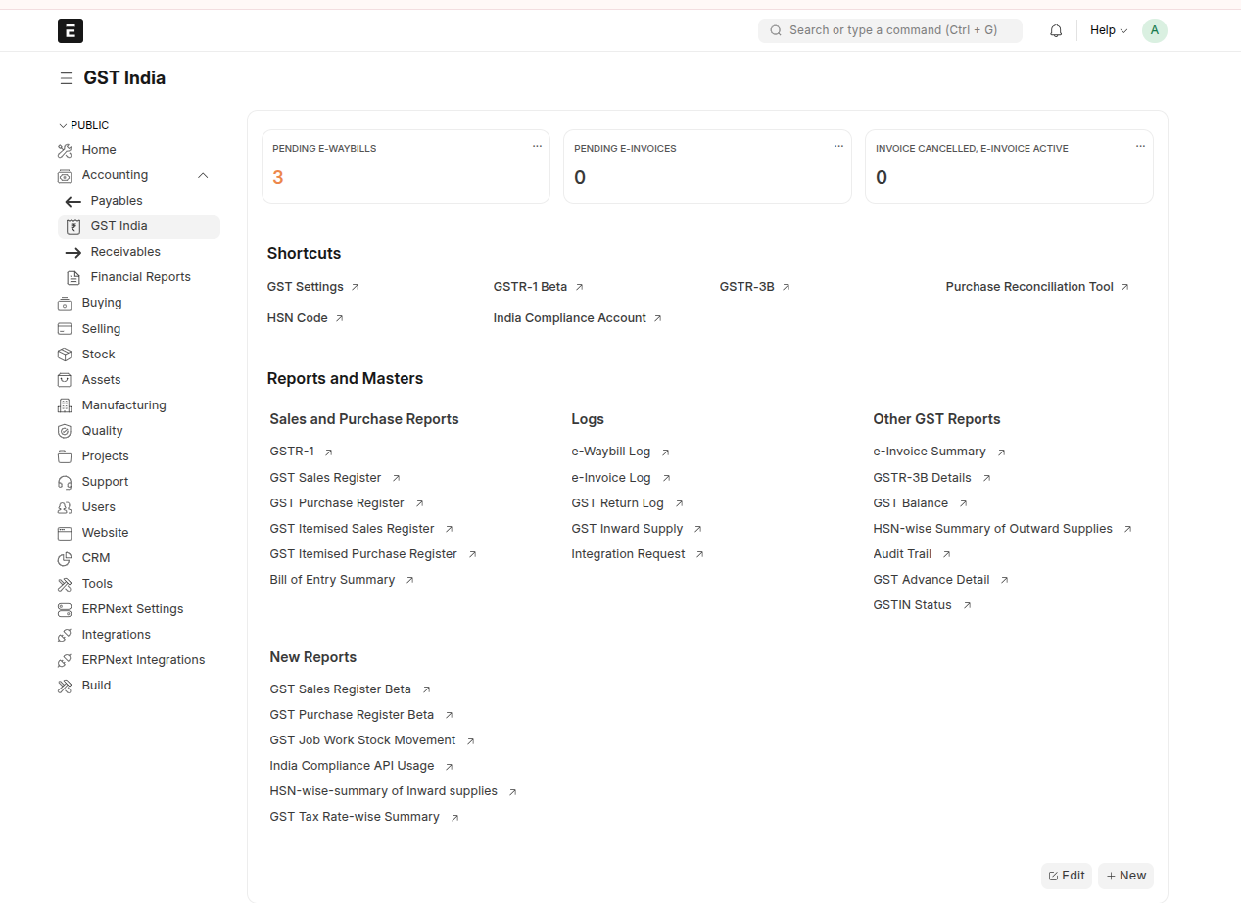The image size is (1241, 903).
Task: Select Manufacturing in the sidebar
Action: point(124,405)
